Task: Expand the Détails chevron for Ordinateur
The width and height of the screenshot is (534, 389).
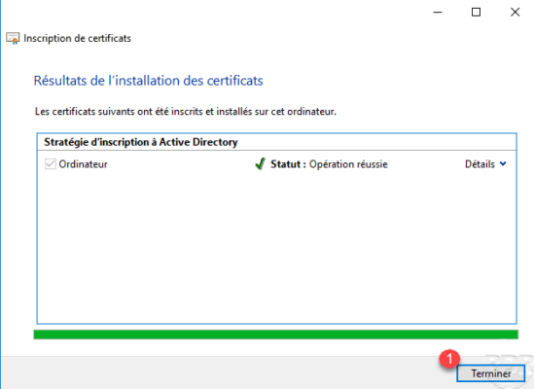Action: (503, 164)
